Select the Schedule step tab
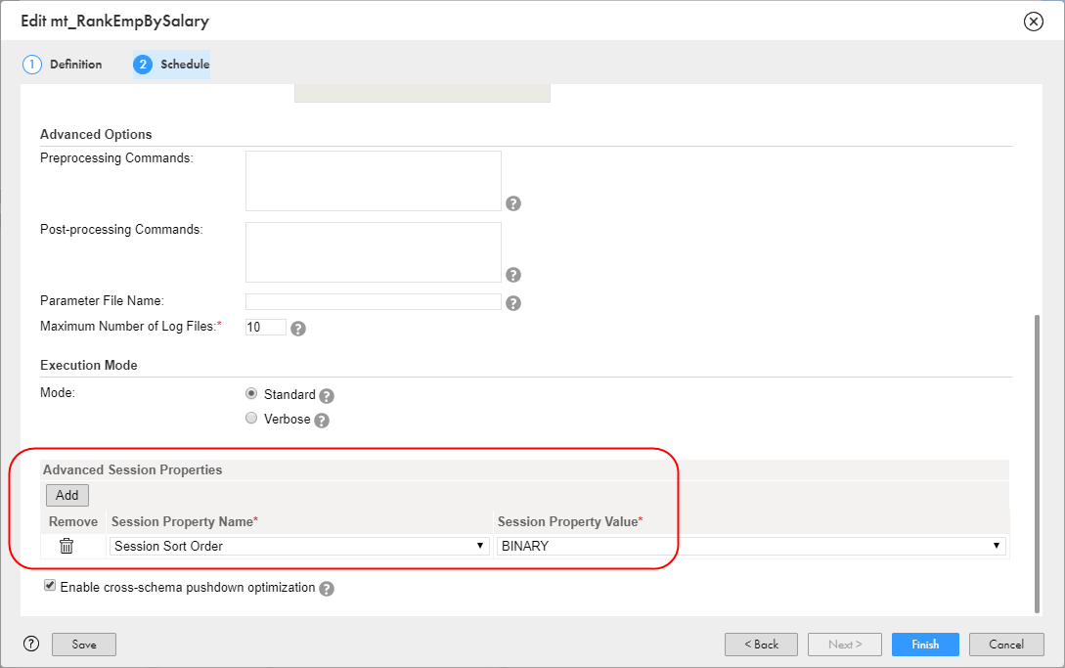The width and height of the screenshot is (1065, 668). [171, 65]
